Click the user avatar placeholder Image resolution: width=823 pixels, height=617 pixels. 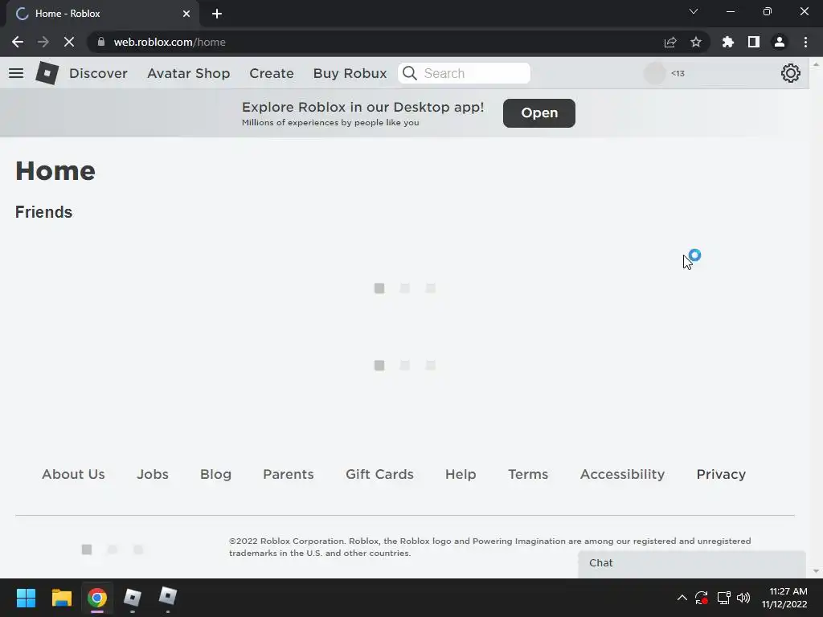(654, 73)
